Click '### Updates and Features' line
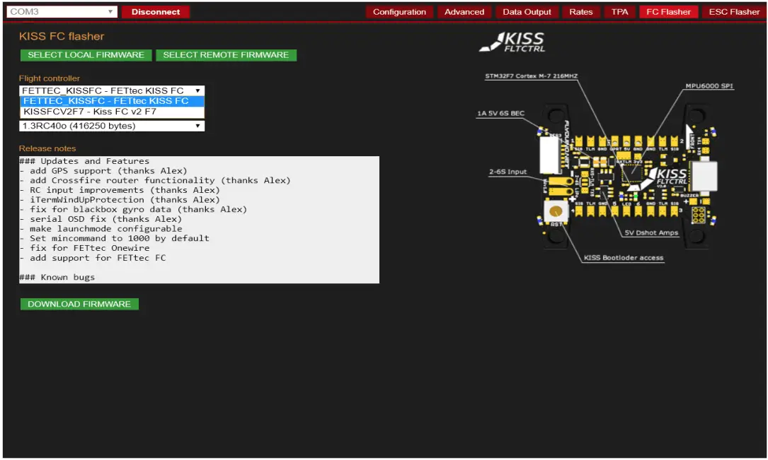This screenshot has width=768, height=460. [84, 161]
